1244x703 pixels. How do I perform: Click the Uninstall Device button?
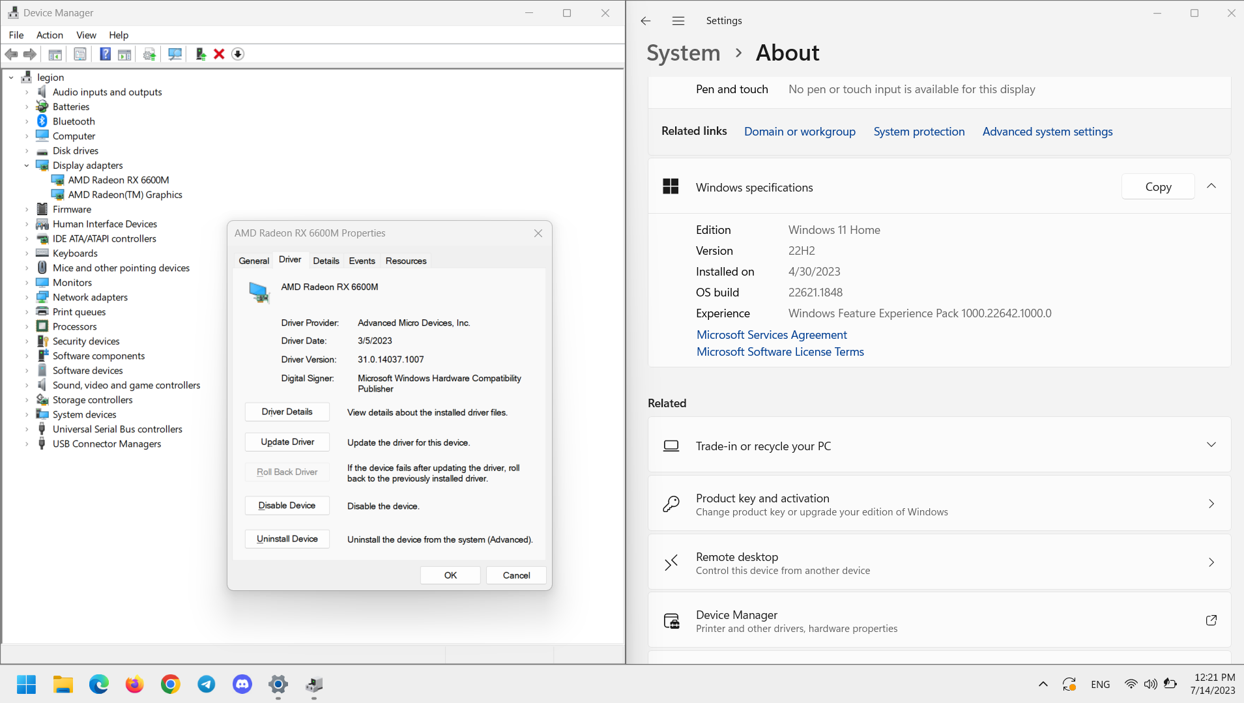click(x=287, y=539)
